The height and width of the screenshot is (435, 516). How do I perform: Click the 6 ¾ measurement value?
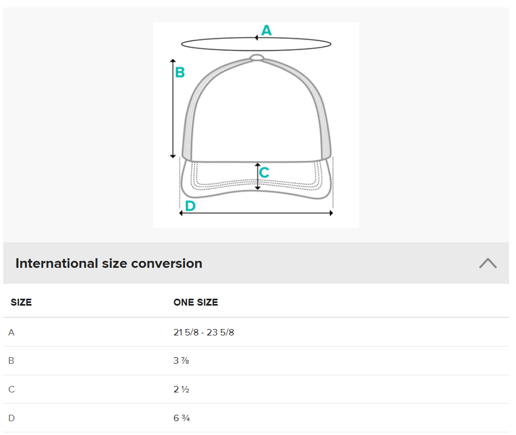pos(181,418)
